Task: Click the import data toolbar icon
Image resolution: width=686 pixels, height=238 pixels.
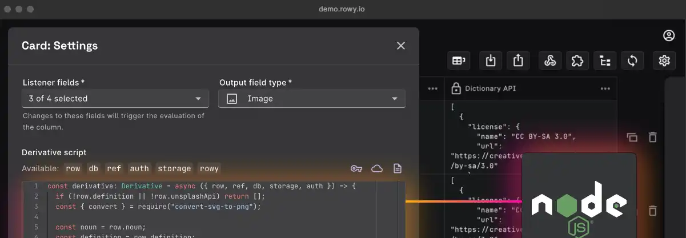Action: 491,60
